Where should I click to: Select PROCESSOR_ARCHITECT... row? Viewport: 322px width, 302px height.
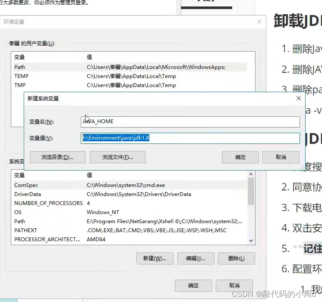point(130,240)
